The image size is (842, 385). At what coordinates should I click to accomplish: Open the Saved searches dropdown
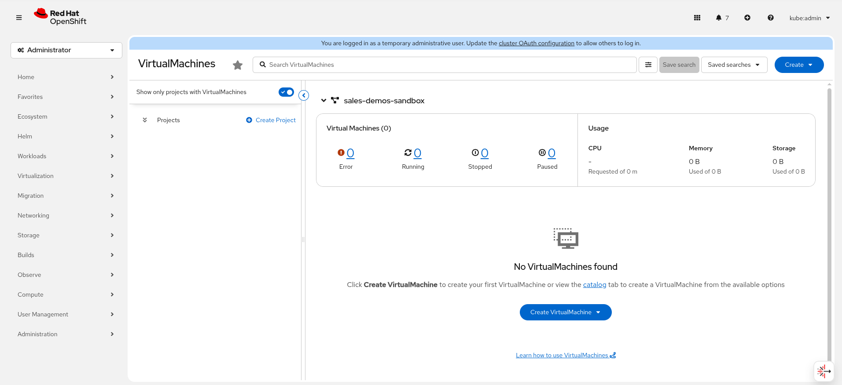tap(734, 65)
